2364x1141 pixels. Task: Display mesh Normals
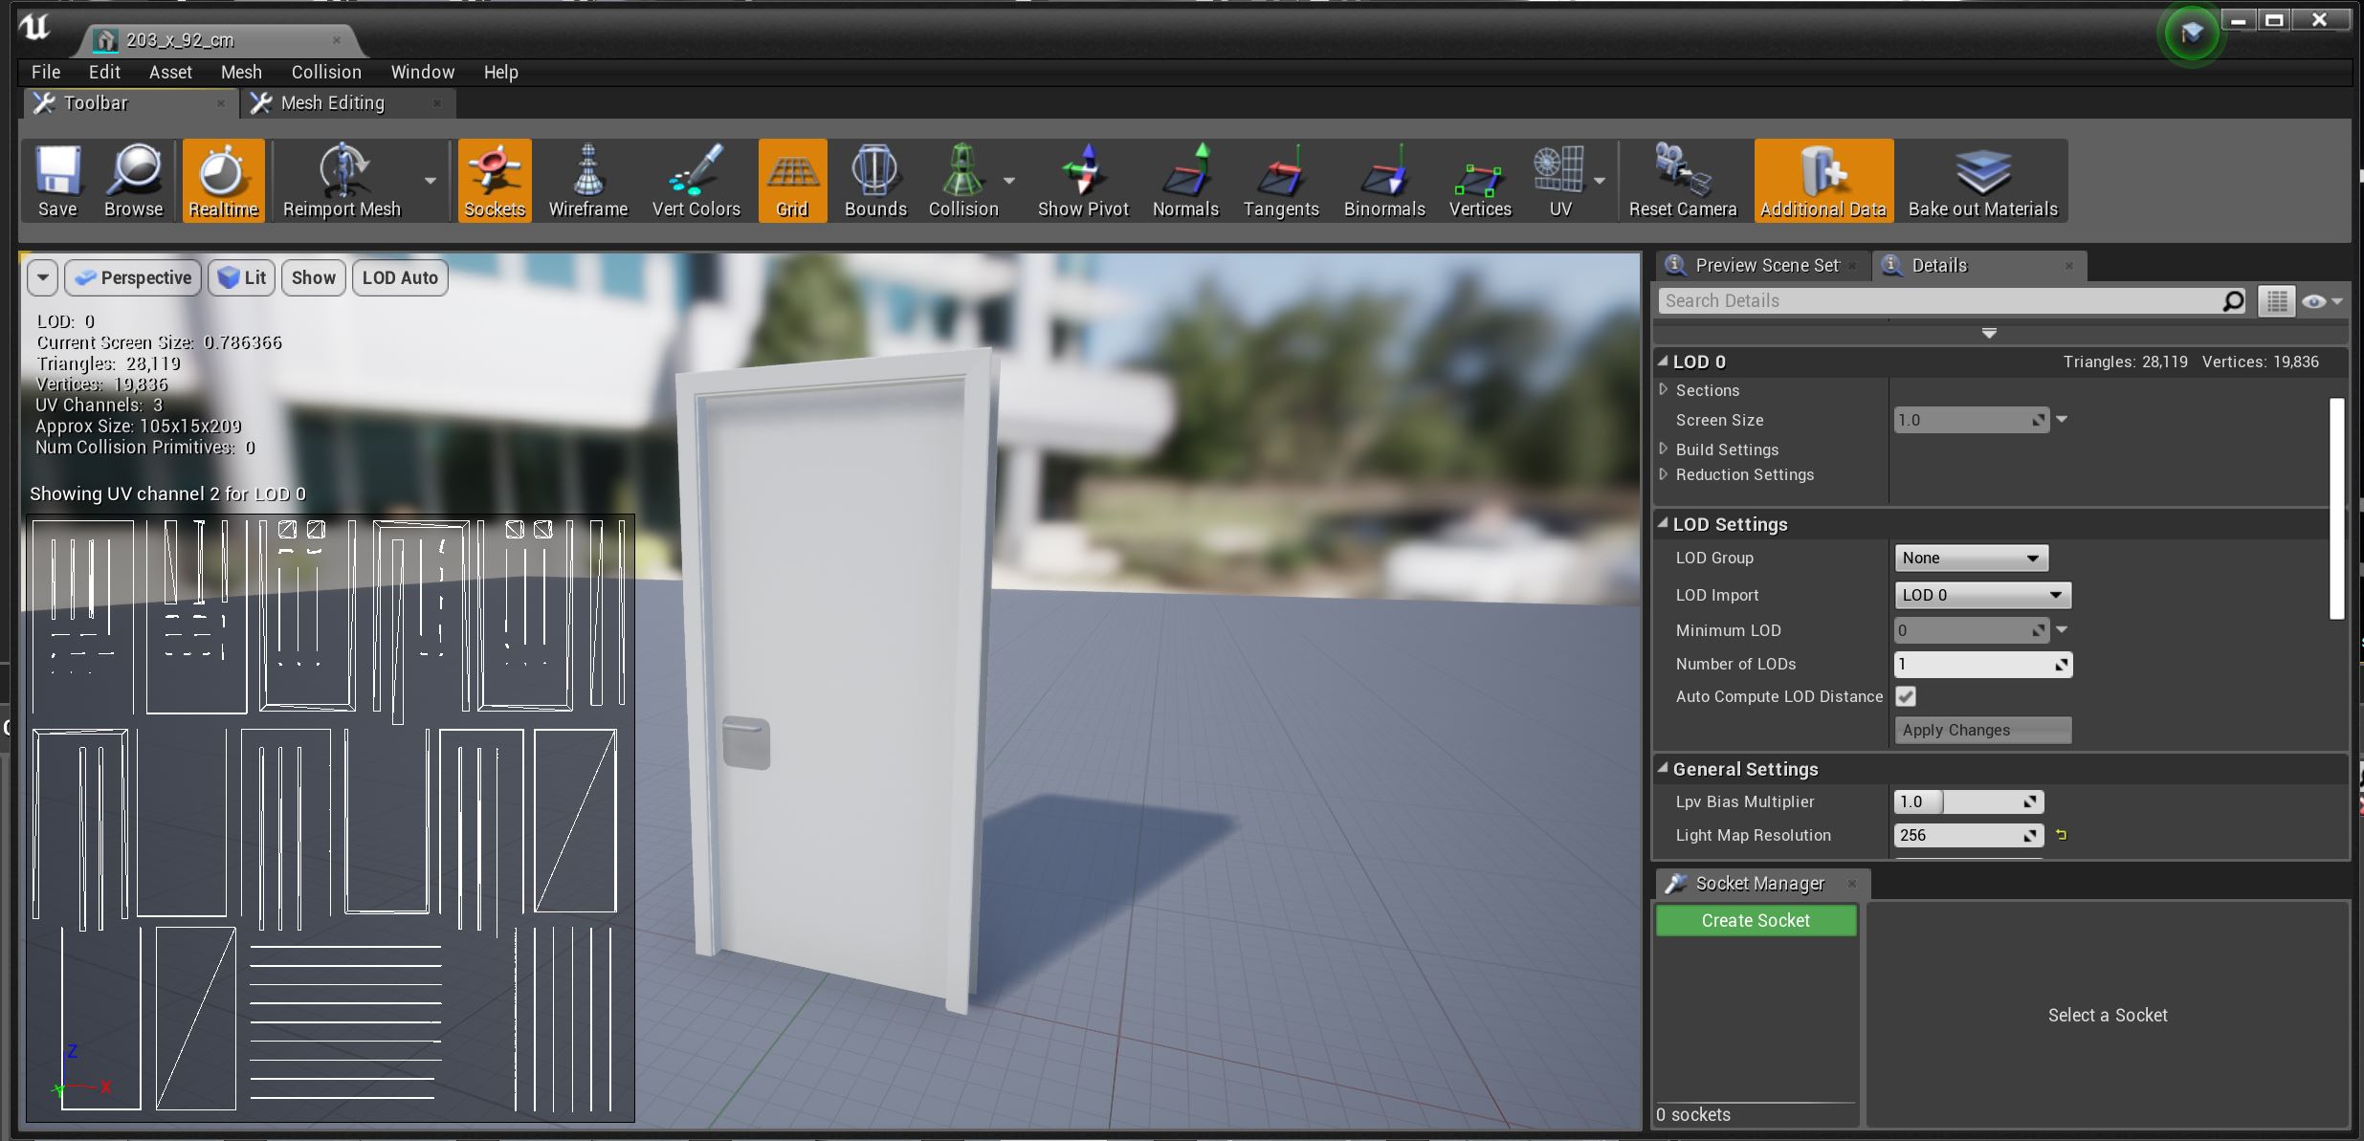pyautogui.click(x=1185, y=181)
